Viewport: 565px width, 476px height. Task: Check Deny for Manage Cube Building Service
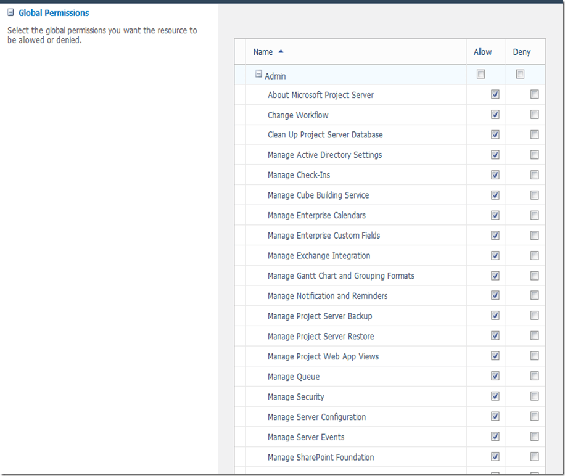pos(534,195)
